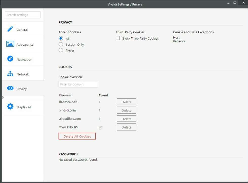
Task: Delete cookies for ih.adscale.de
Action: click(x=127, y=102)
